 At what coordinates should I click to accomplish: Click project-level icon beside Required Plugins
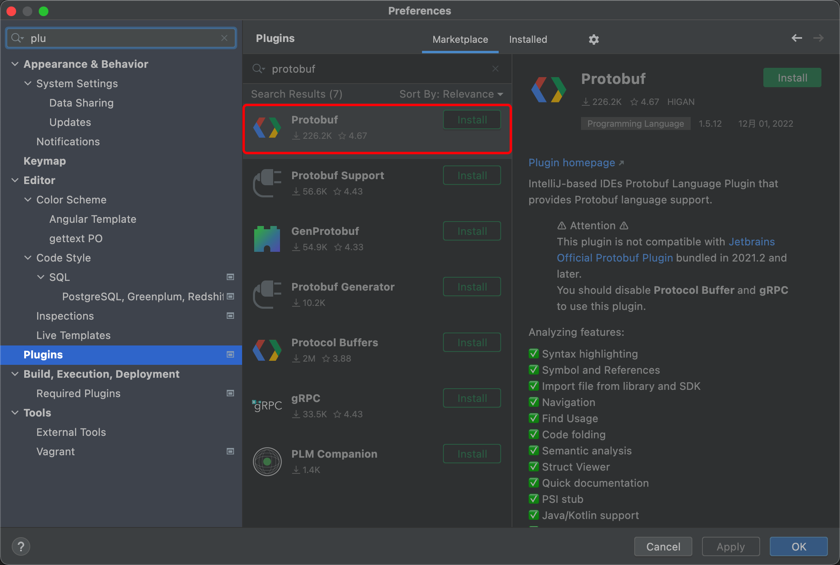pyautogui.click(x=230, y=393)
